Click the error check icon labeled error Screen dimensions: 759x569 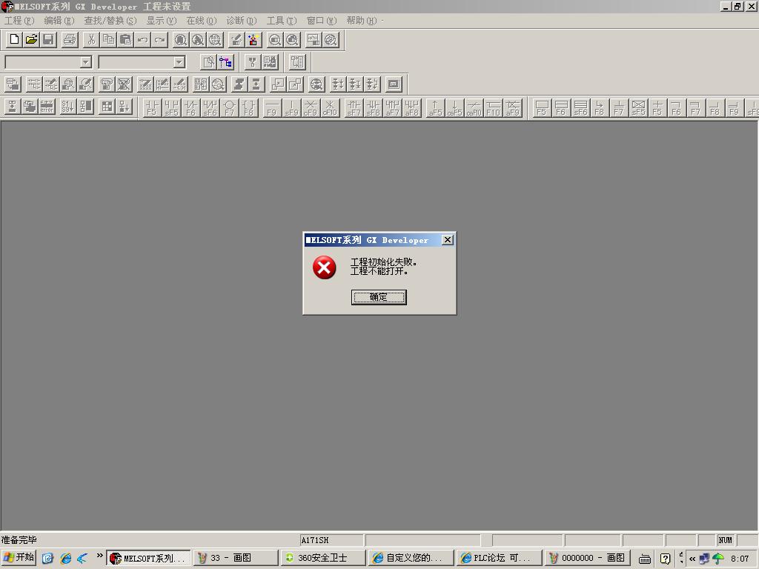47,107
